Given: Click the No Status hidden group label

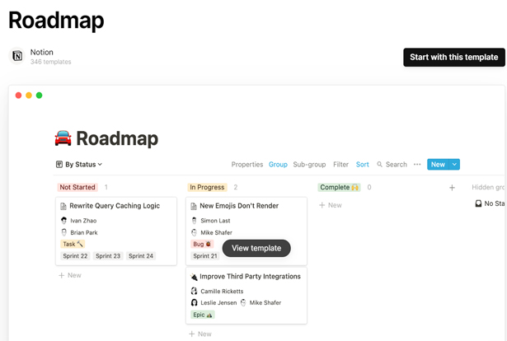Looking at the screenshot, I should (495, 203).
